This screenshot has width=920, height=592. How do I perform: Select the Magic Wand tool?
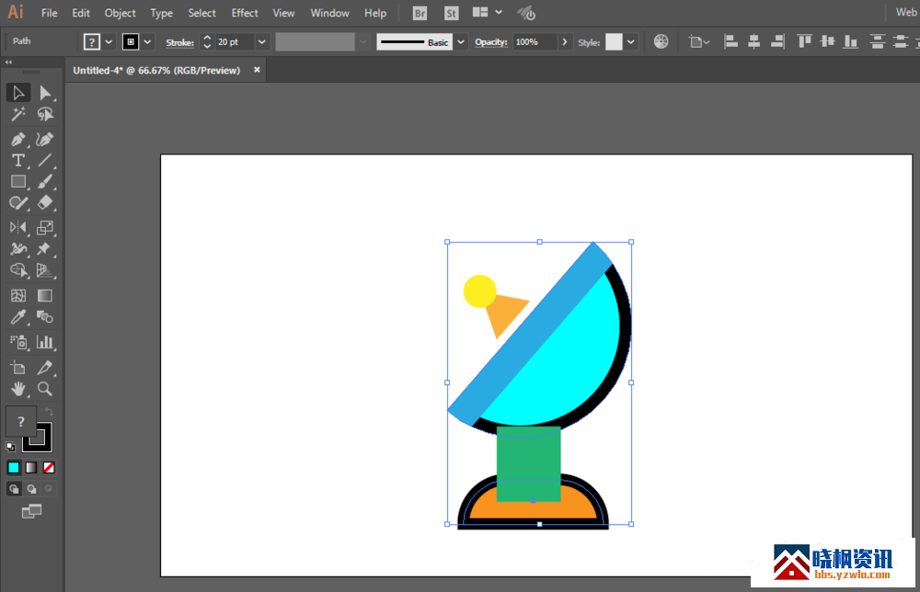click(17, 115)
